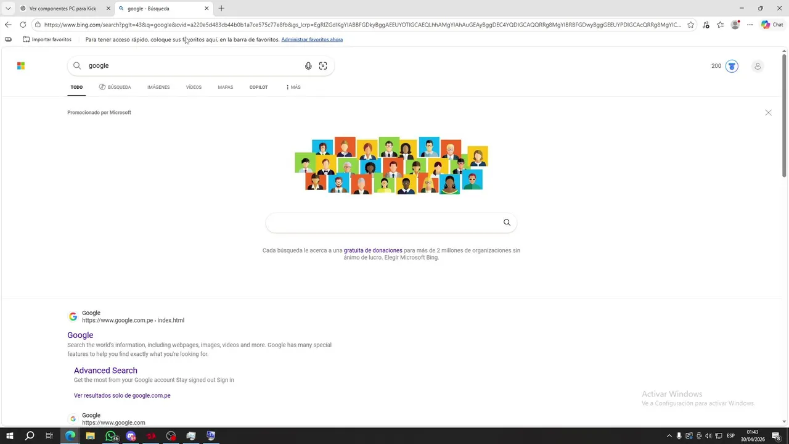Click the Bing search box containing 'google'
This screenshot has width=789, height=444.
coord(200,66)
